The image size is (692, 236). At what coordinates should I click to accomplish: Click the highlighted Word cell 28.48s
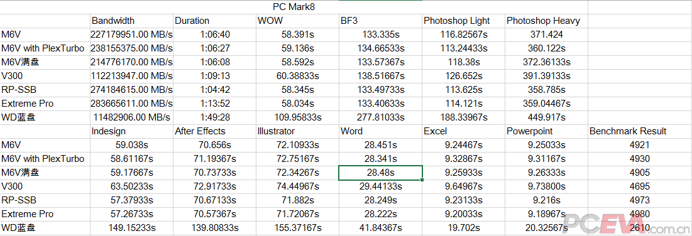(380, 173)
